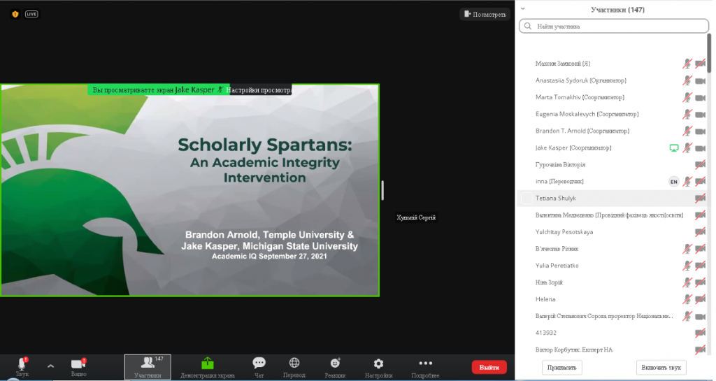
Task: Select participant Гурочкіна Вікторія
Action: click(612, 165)
